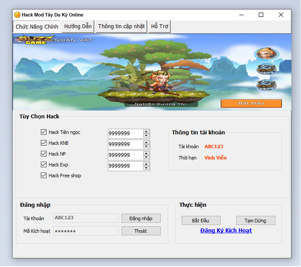
Task: Select the second locked character avatar
Action: click(266, 69)
